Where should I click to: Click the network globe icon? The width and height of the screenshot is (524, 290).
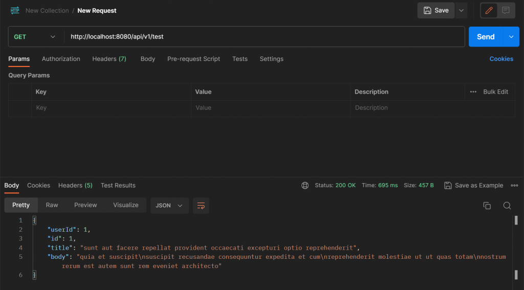305,185
